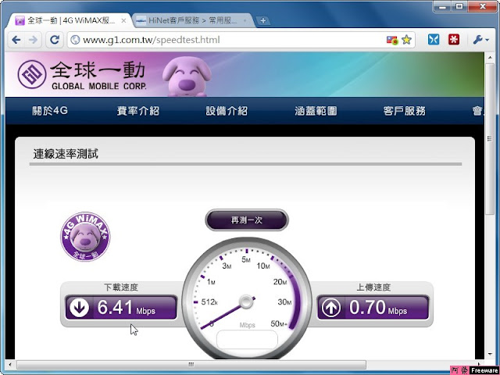This screenshot has height=375, width=500.
Task: Click the 上傳速度 label
Action: coord(373,287)
